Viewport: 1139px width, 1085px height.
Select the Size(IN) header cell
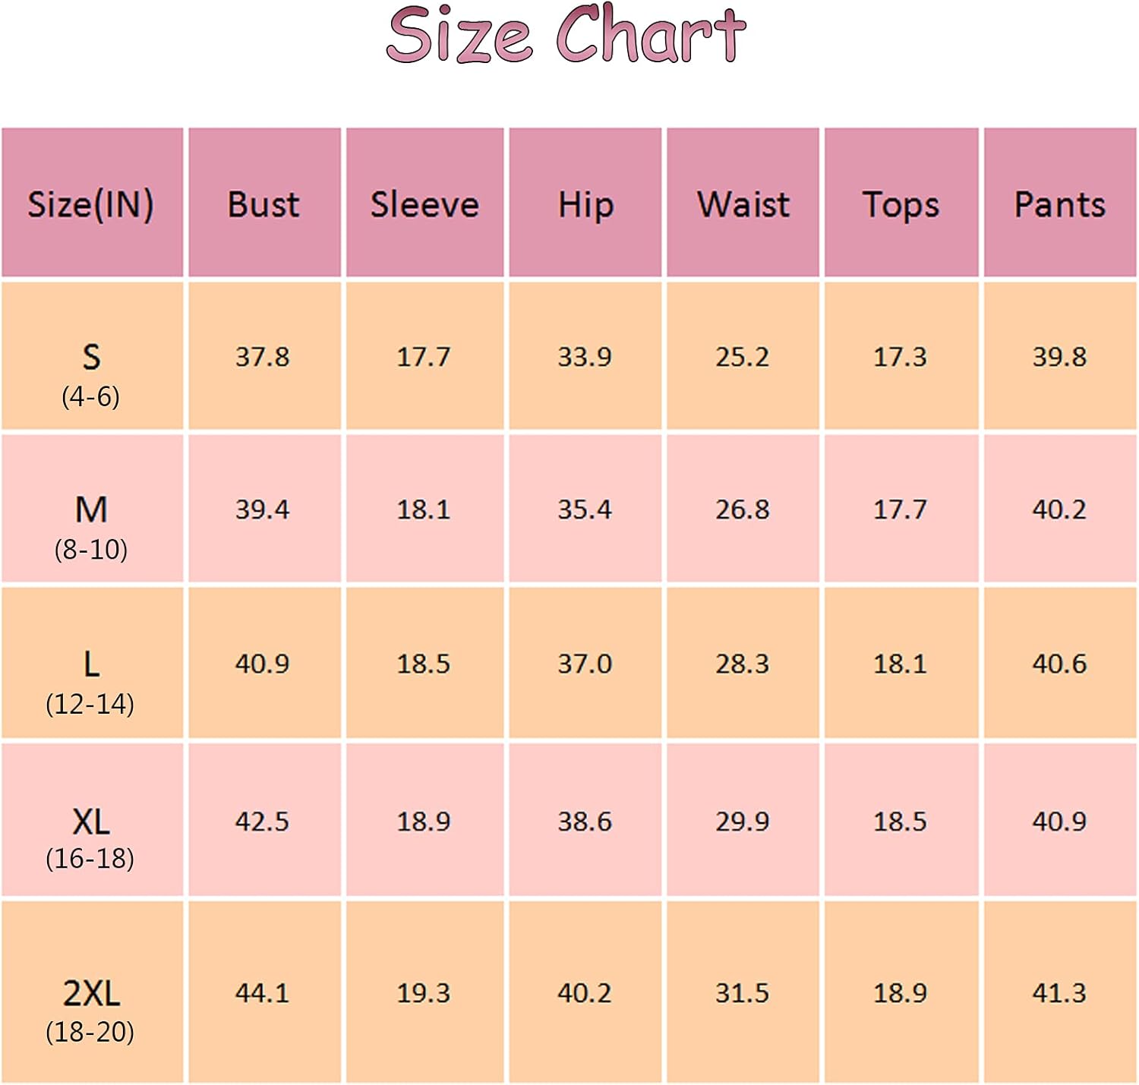click(92, 203)
